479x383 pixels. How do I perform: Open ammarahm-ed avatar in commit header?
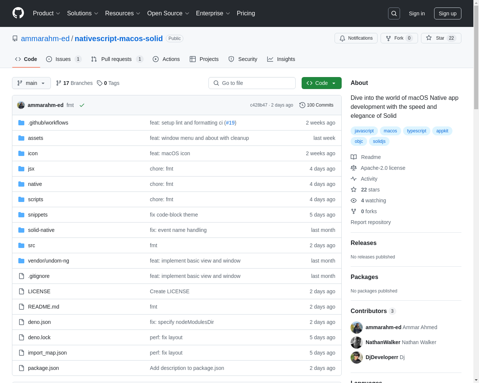tap(21, 105)
